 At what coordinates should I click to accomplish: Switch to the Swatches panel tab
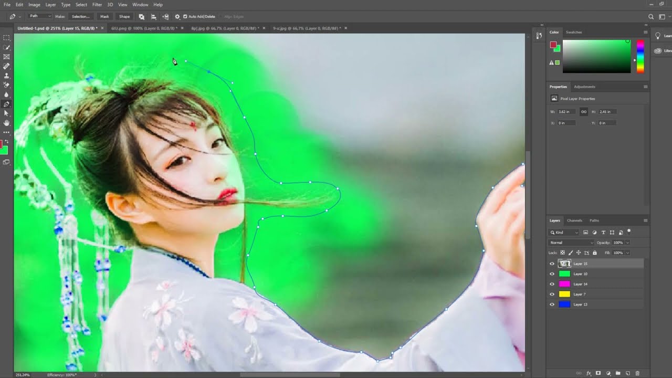[574, 32]
